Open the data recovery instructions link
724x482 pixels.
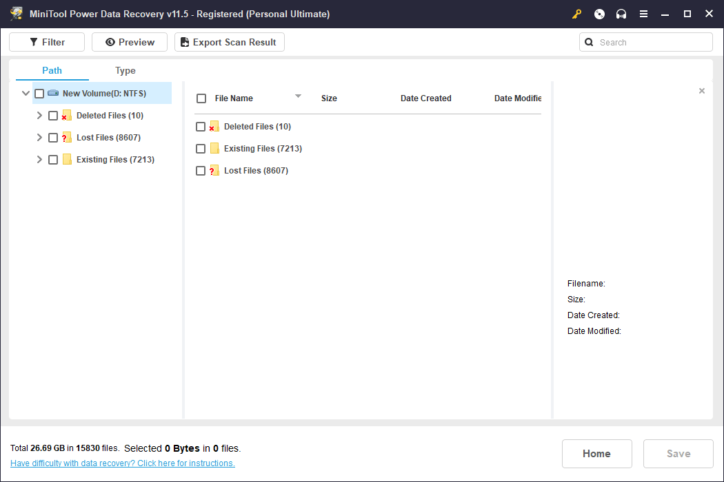[122, 463]
